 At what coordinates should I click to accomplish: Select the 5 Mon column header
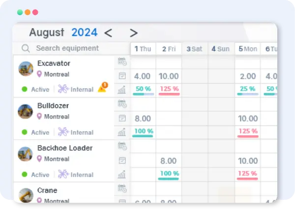248,49
